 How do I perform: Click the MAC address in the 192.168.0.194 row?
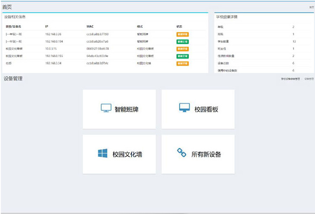[x=97, y=42]
